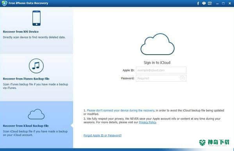The height and width of the screenshot is (151, 234).
Task: Open Forgot Apple ID or Password link
Action: pyautogui.click(x=102, y=135)
